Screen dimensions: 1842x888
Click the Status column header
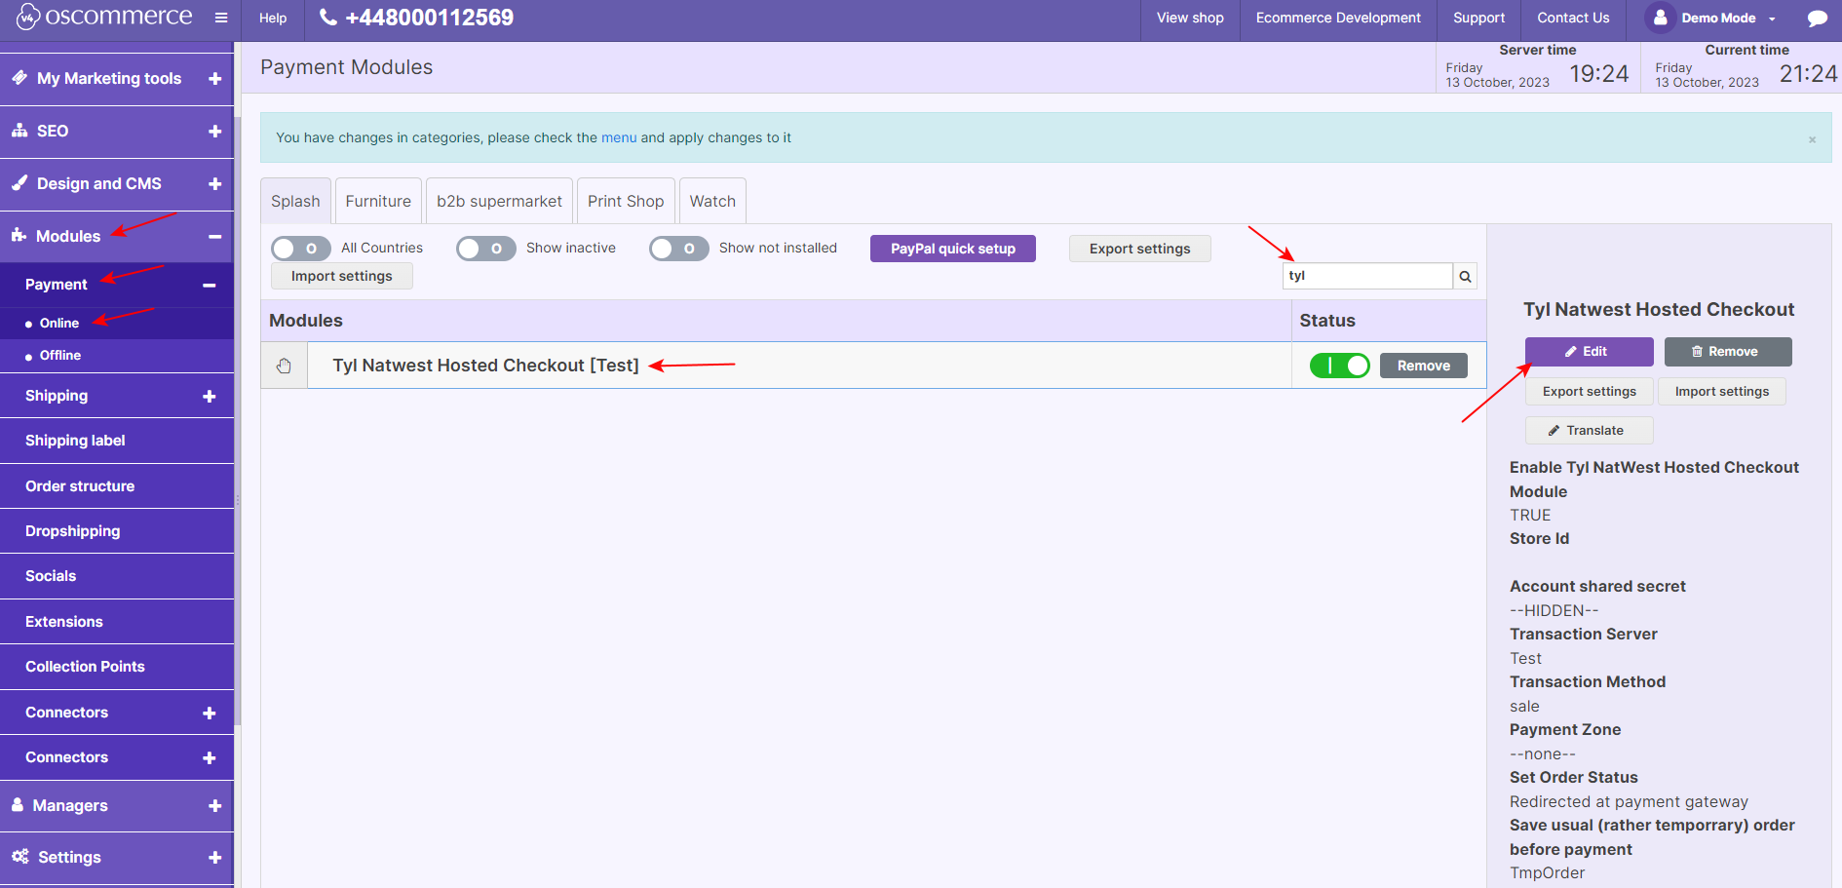1327,321
